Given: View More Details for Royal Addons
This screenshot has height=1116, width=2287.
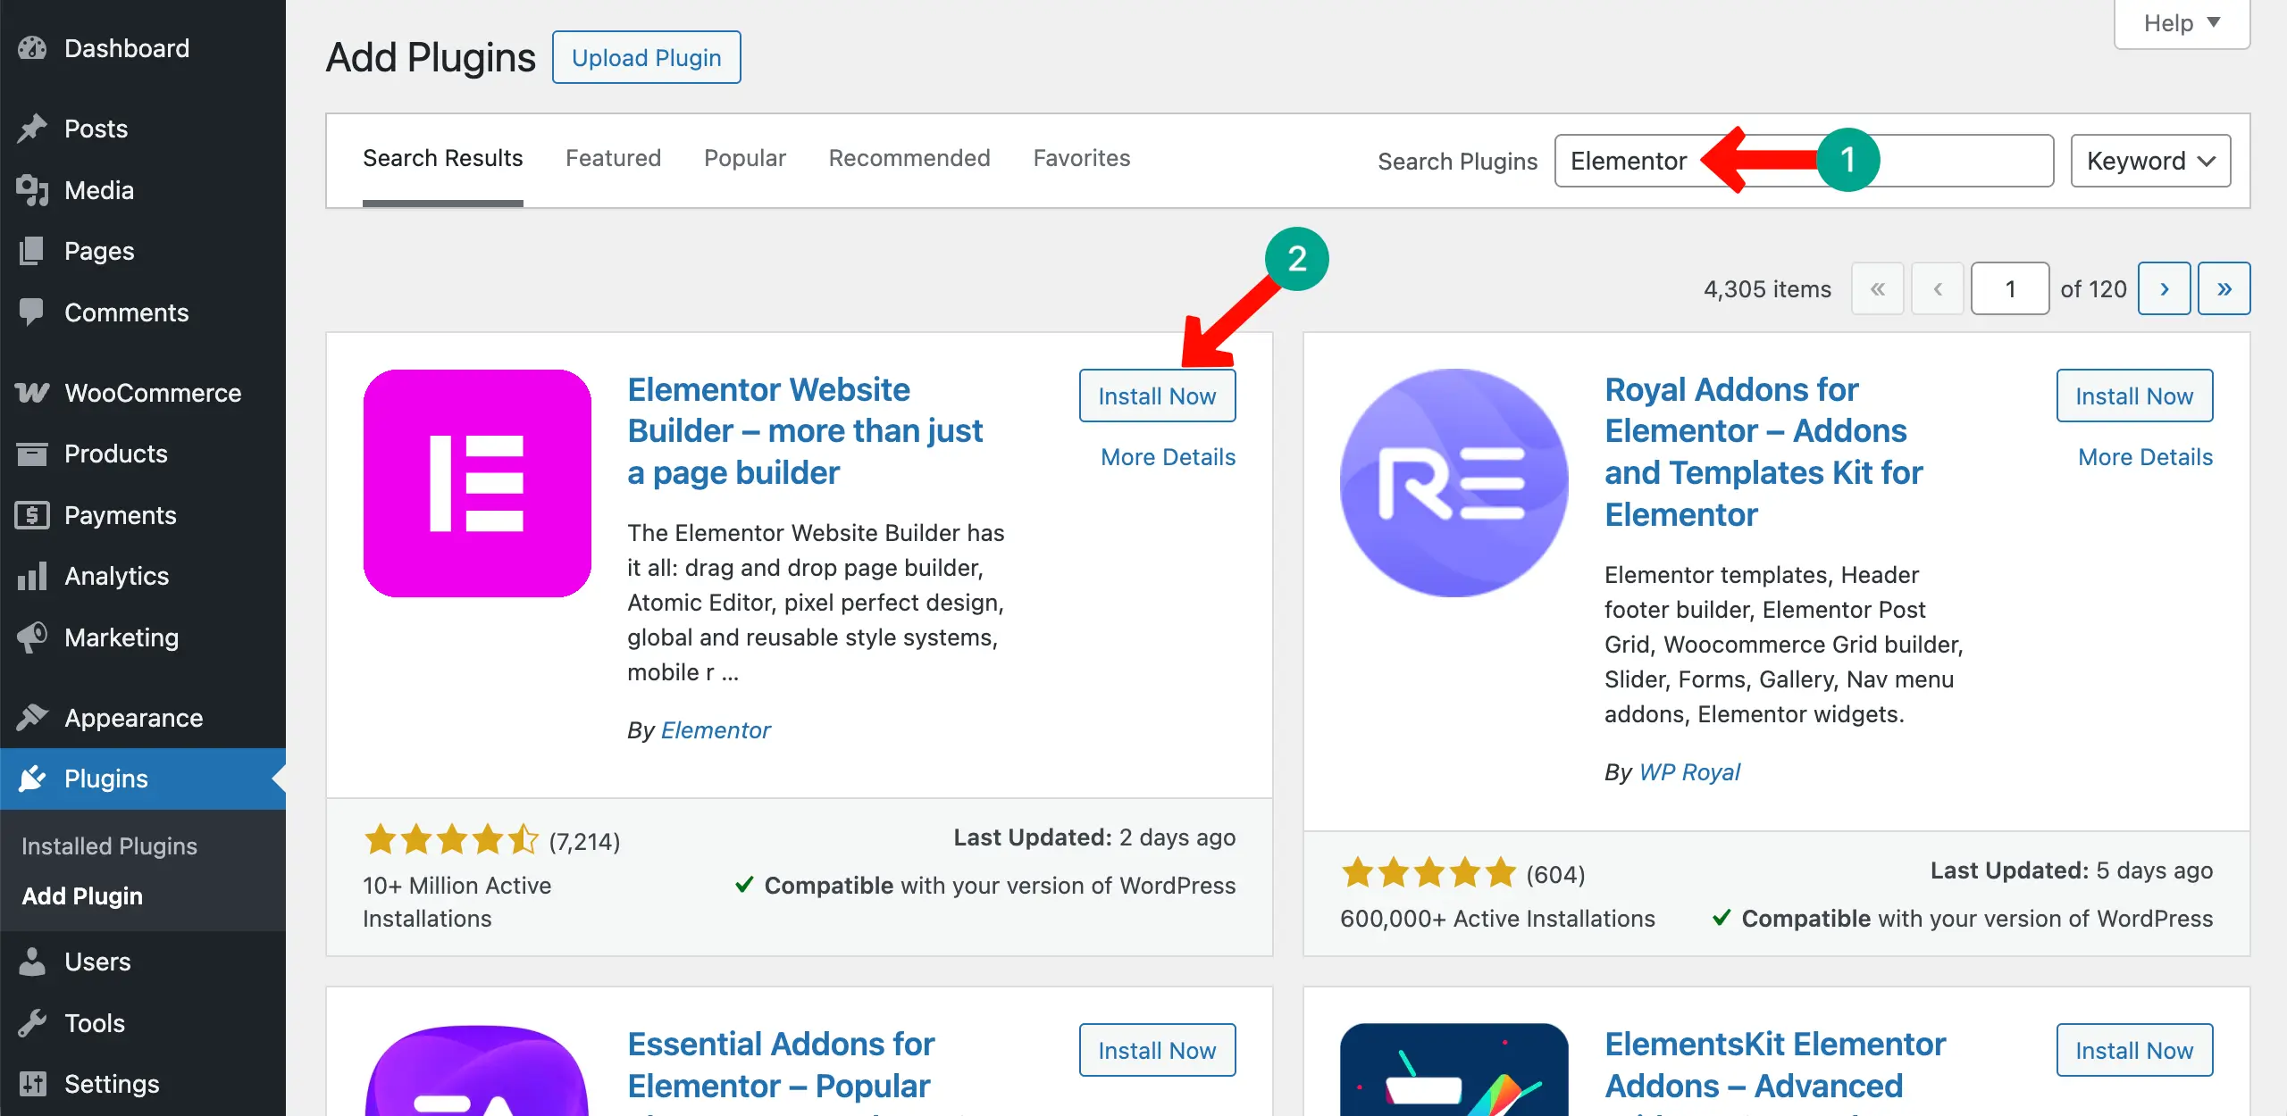Looking at the screenshot, I should (x=2145, y=457).
